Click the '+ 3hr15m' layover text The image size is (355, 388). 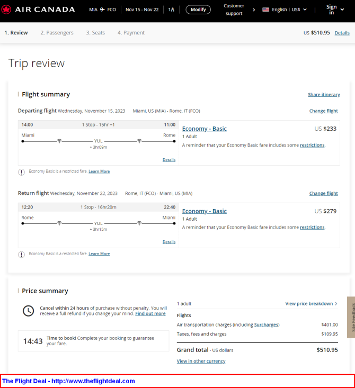point(99,229)
